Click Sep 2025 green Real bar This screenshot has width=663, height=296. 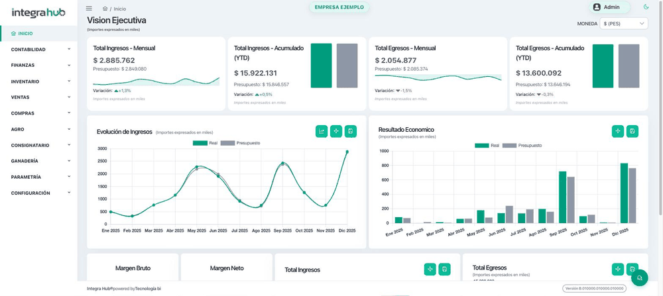pos(562,197)
